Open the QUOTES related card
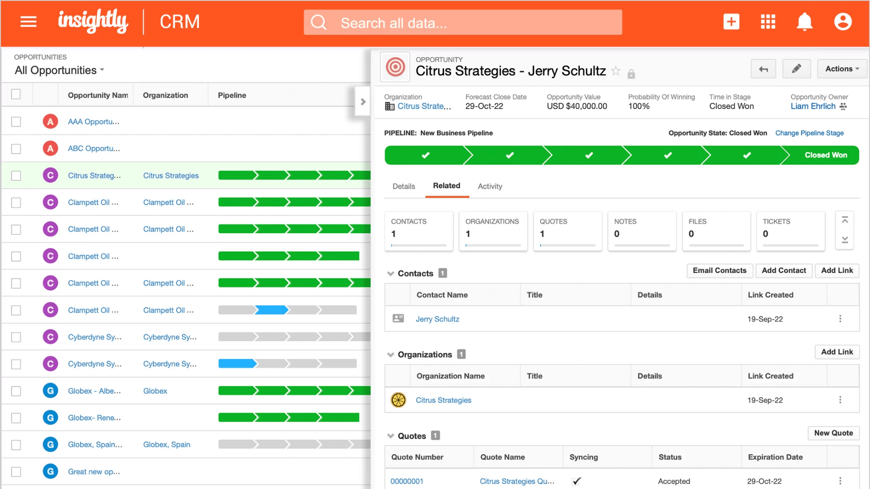870x489 pixels. coord(567,231)
